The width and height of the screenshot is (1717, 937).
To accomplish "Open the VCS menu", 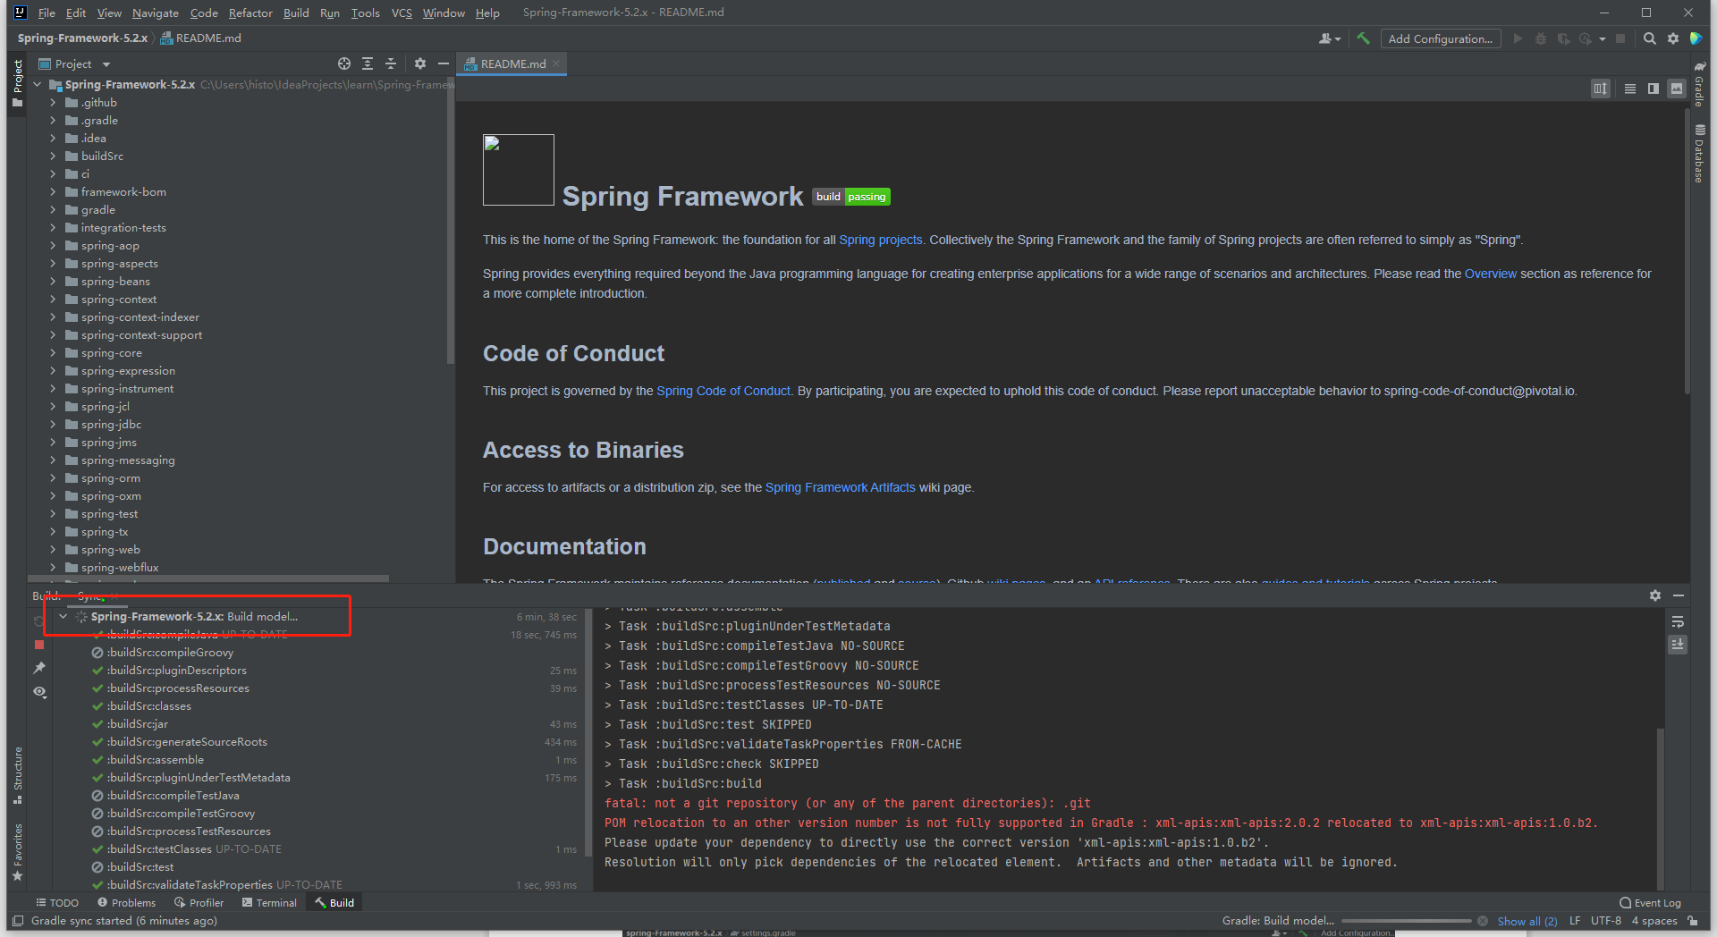I will point(402,13).
